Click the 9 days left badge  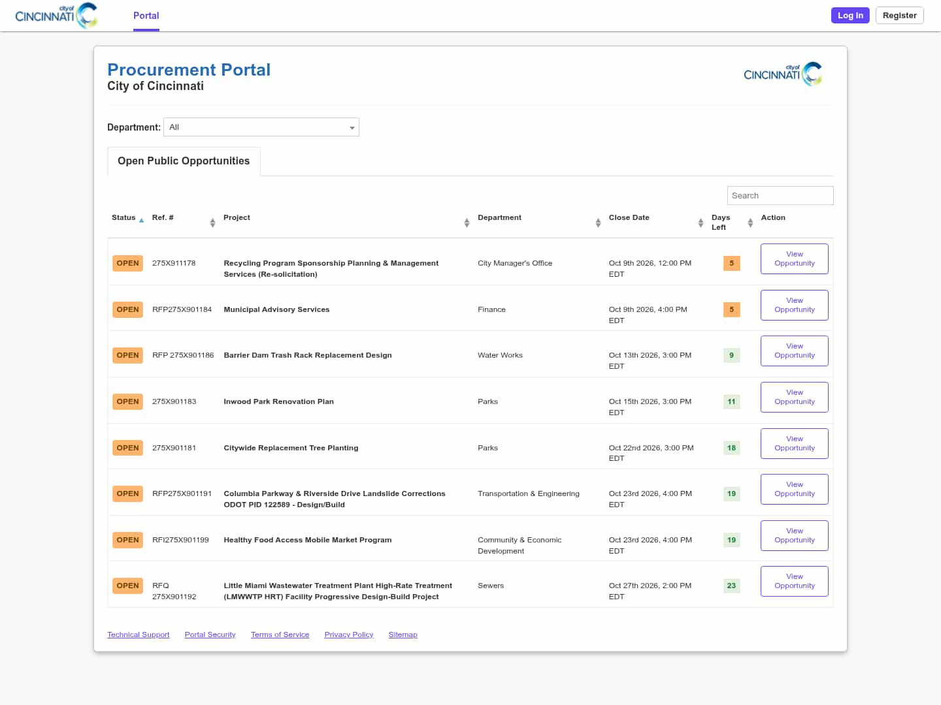point(731,355)
